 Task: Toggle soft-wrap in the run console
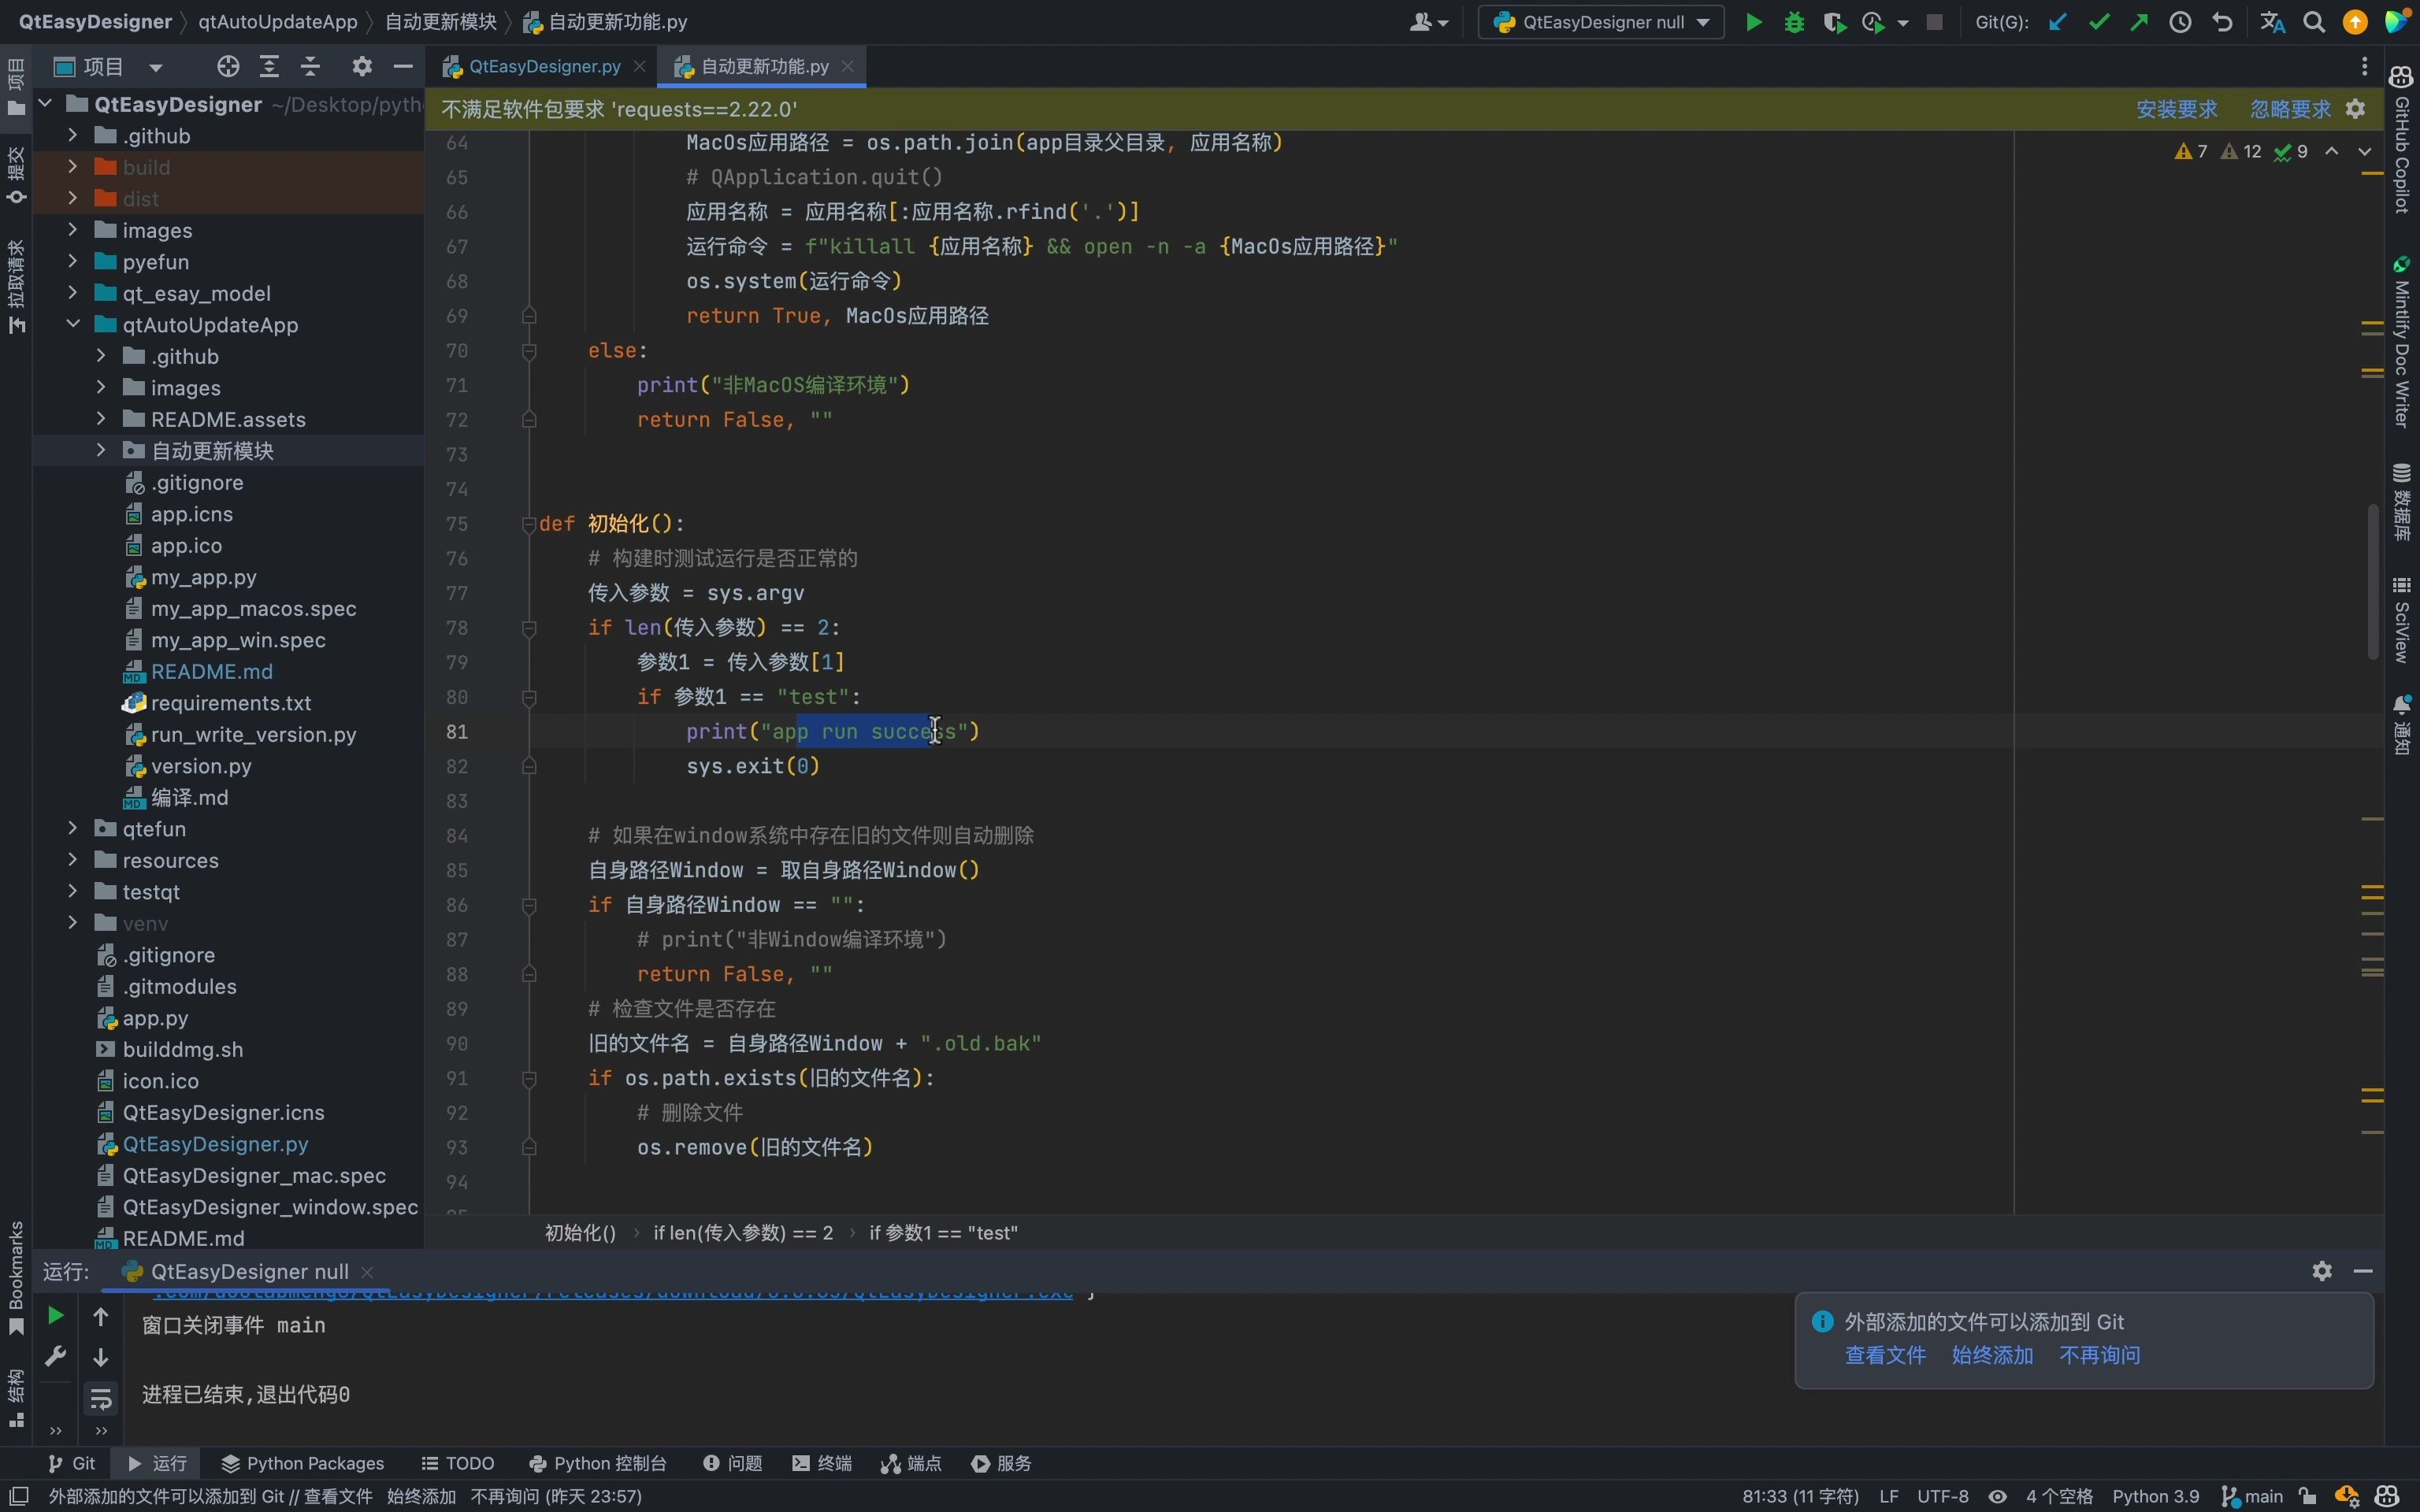(101, 1398)
